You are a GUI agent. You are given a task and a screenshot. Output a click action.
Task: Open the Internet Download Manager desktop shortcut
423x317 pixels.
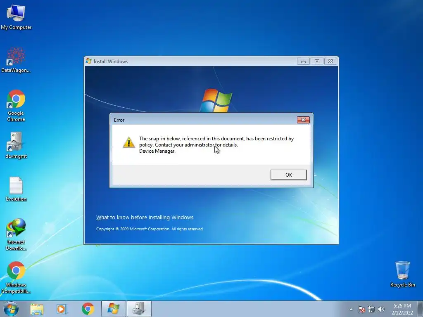click(16, 234)
